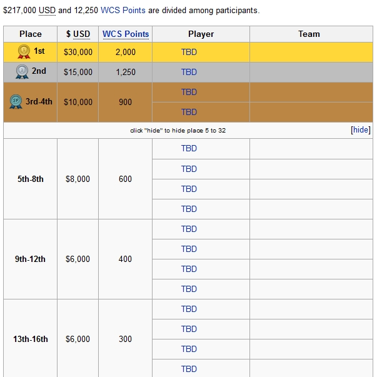The height and width of the screenshot is (377, 377).
Task: Click the Player column header
Action: tap(201, 34)
